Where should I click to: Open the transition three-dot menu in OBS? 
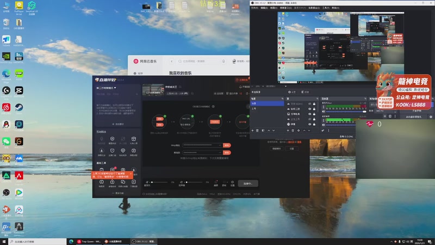pyautogui.click(x=395, y=117)
